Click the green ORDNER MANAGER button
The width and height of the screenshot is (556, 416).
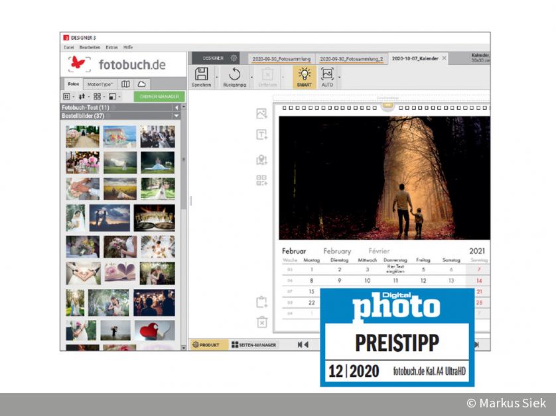tap(159, 97)
